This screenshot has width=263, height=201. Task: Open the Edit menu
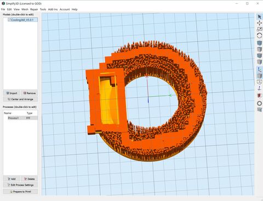tap(9, 9)
